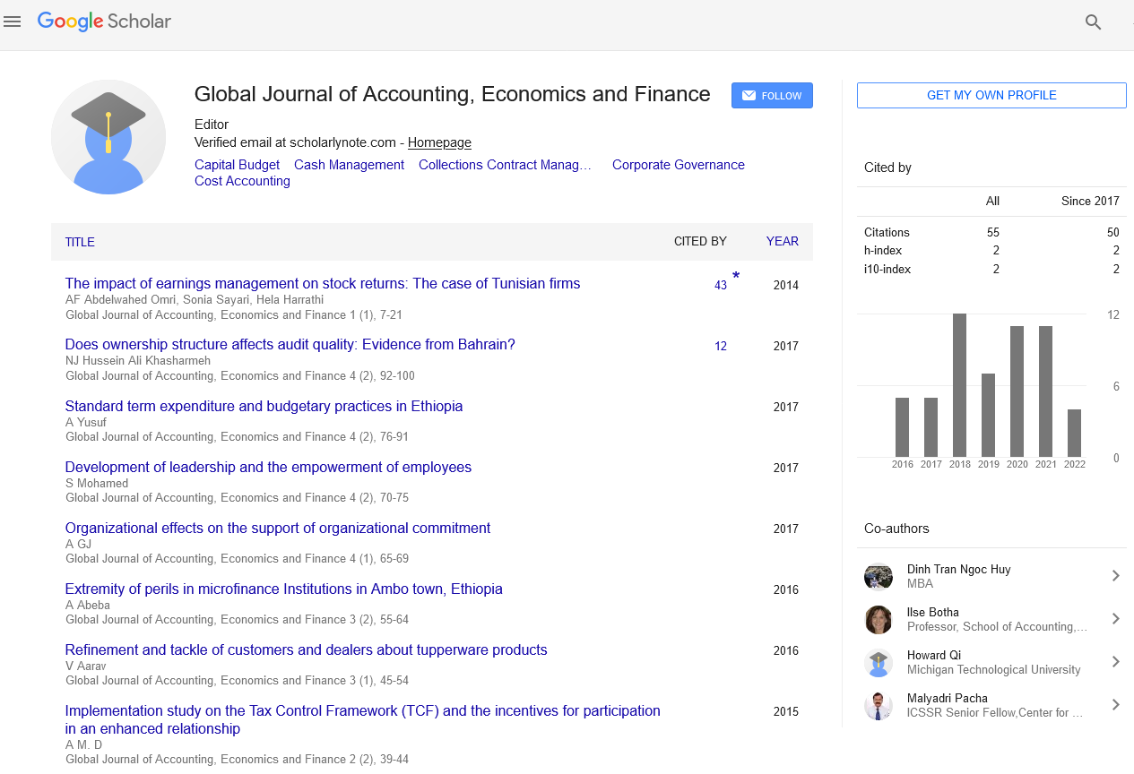
Task: Click the 2020 citation bar
Action: 1017,391
